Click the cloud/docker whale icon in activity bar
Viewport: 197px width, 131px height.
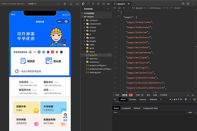(x=109, y=4)
